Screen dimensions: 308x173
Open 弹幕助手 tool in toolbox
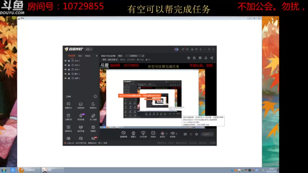69,105
